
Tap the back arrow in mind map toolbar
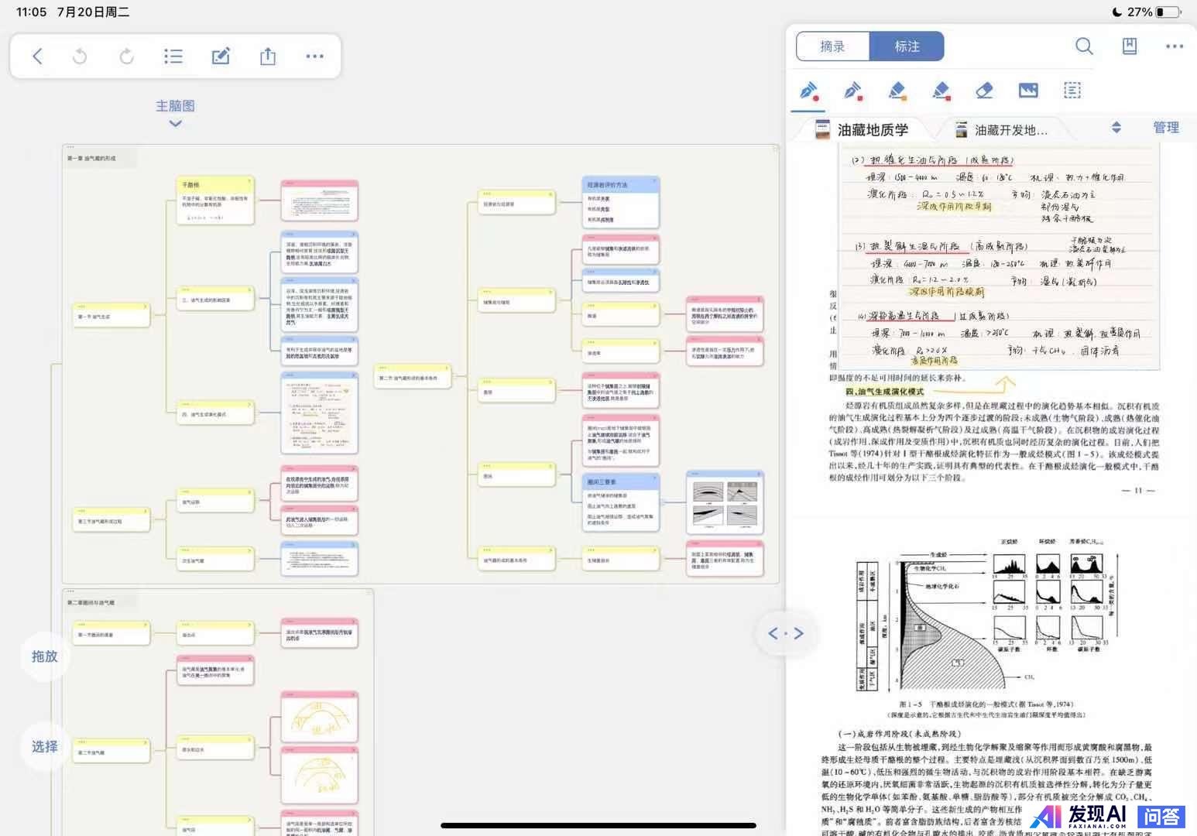click(37, 56)
